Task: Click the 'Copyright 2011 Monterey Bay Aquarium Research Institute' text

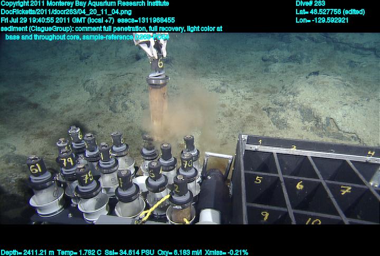Action: point(85,4)
